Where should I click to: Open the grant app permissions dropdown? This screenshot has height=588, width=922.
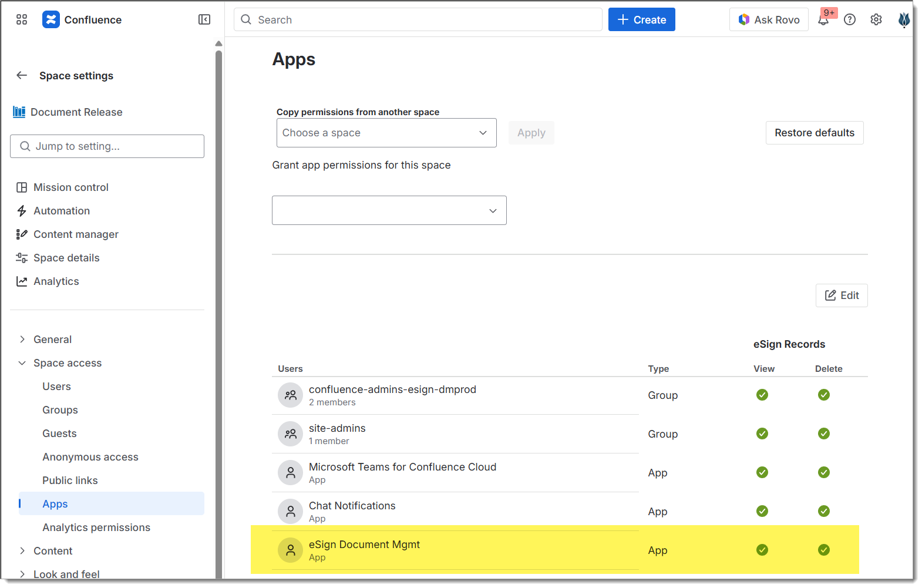389,210
